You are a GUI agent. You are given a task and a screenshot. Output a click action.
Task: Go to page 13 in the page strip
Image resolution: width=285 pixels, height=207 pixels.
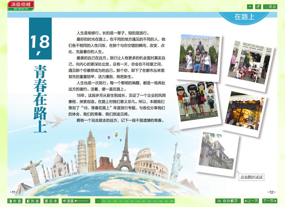[132, 201]
